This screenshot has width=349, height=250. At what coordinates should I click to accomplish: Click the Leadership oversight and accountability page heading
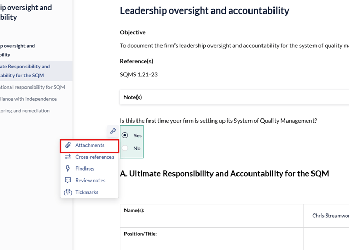(204, 10)
